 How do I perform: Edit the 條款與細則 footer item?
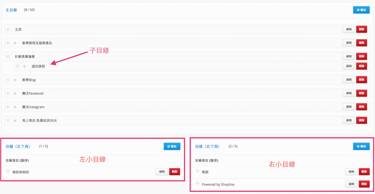tap(162, 172)
